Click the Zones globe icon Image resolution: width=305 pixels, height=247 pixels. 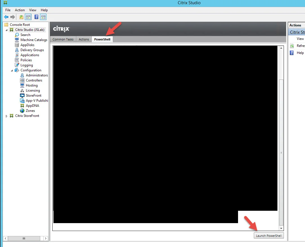22,111
